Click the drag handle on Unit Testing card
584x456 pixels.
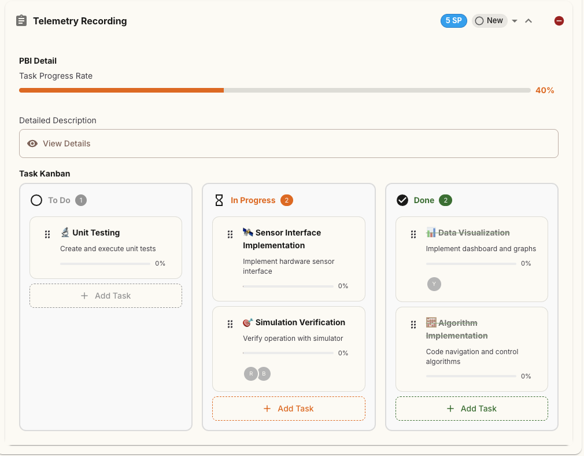click(47, 234)
